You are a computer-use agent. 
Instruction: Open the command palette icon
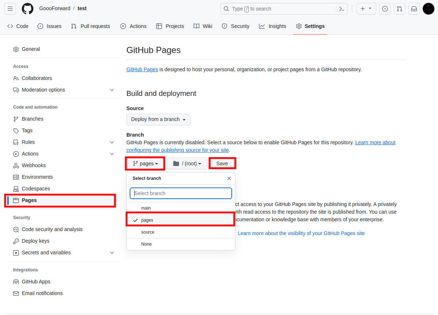341,9
